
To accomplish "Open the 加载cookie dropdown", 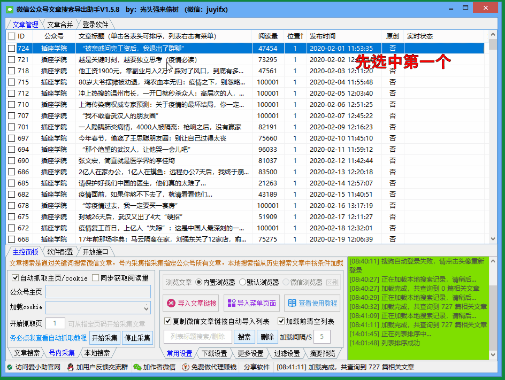I will pyautogui.click(x=146, y=308).
